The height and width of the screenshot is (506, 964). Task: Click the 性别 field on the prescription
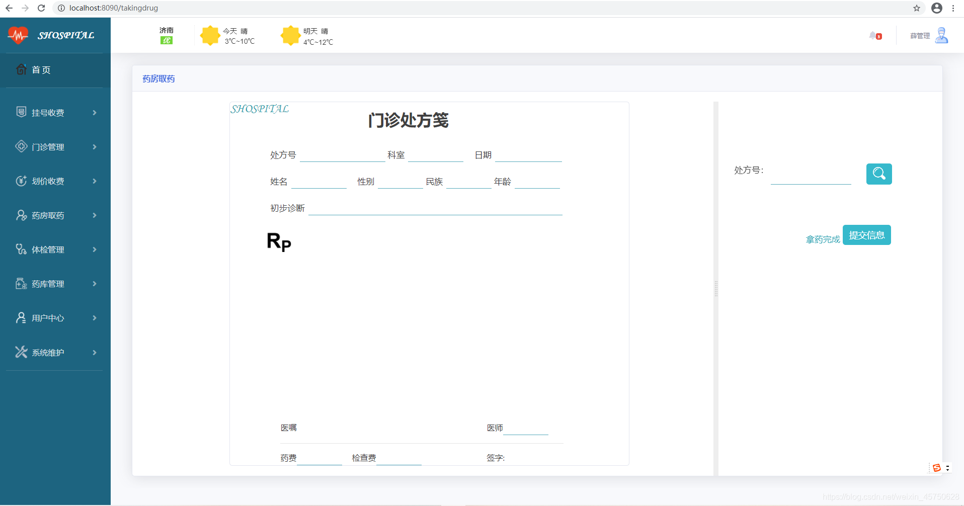pyautogui.click(x=400, y=182)
